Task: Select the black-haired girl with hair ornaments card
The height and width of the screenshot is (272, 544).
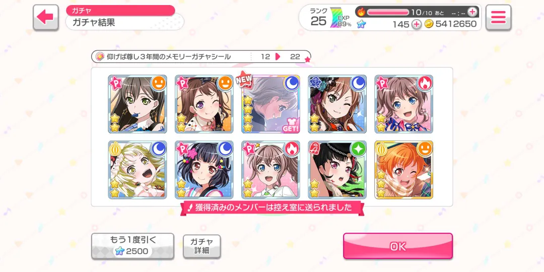Action: point(204,170)
